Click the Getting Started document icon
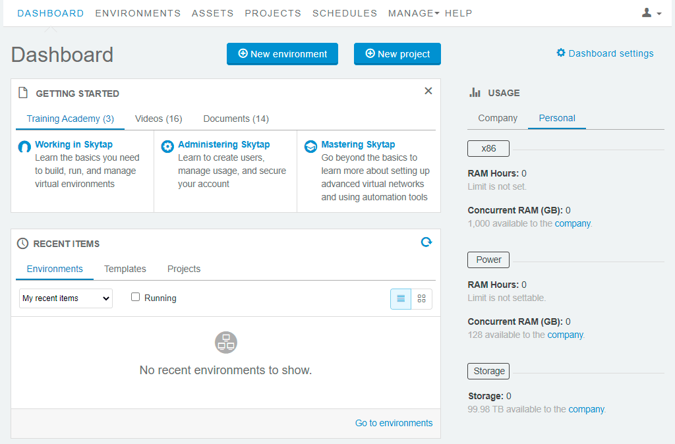 click(x=23, y=93)
